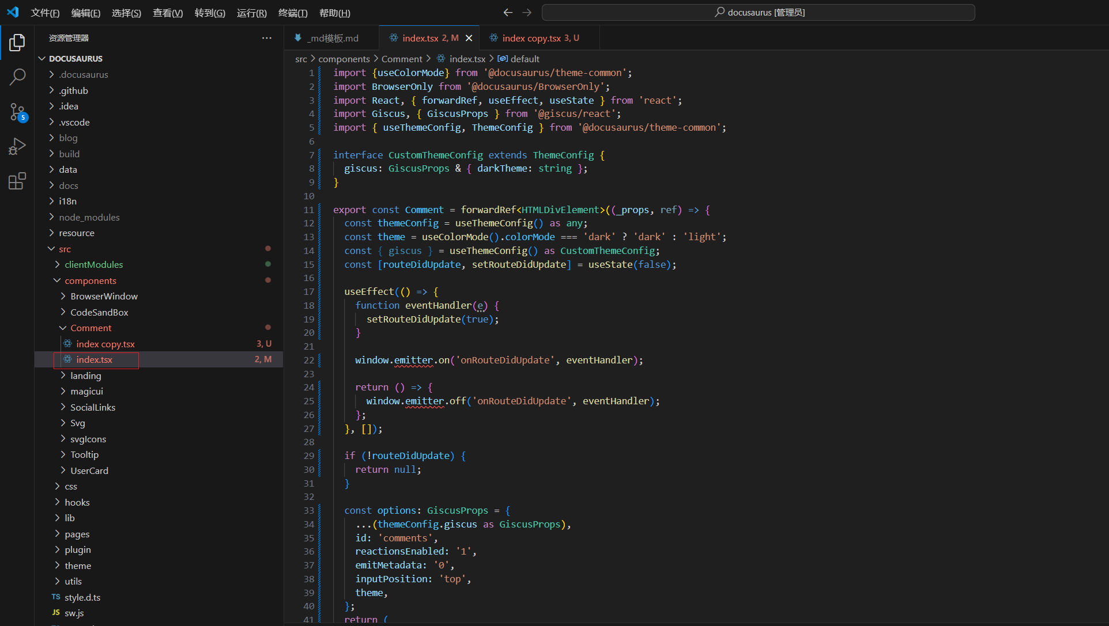Open the 帮助(H) menu

(x=335, y=13)
